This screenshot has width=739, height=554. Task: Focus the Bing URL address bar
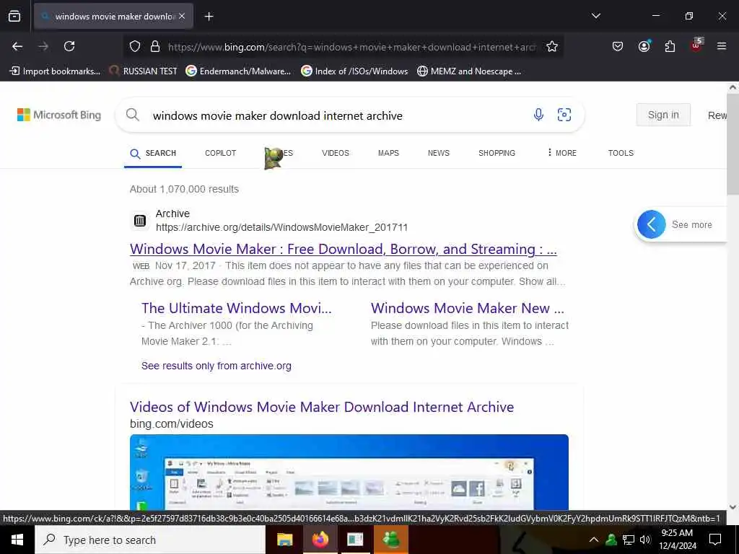point(351,47)
